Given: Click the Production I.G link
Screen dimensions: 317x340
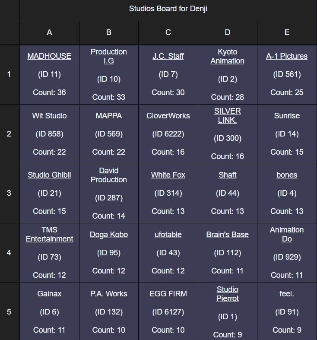Looking at the screenshot, I should pyautogui.click(x=109, y=56).
